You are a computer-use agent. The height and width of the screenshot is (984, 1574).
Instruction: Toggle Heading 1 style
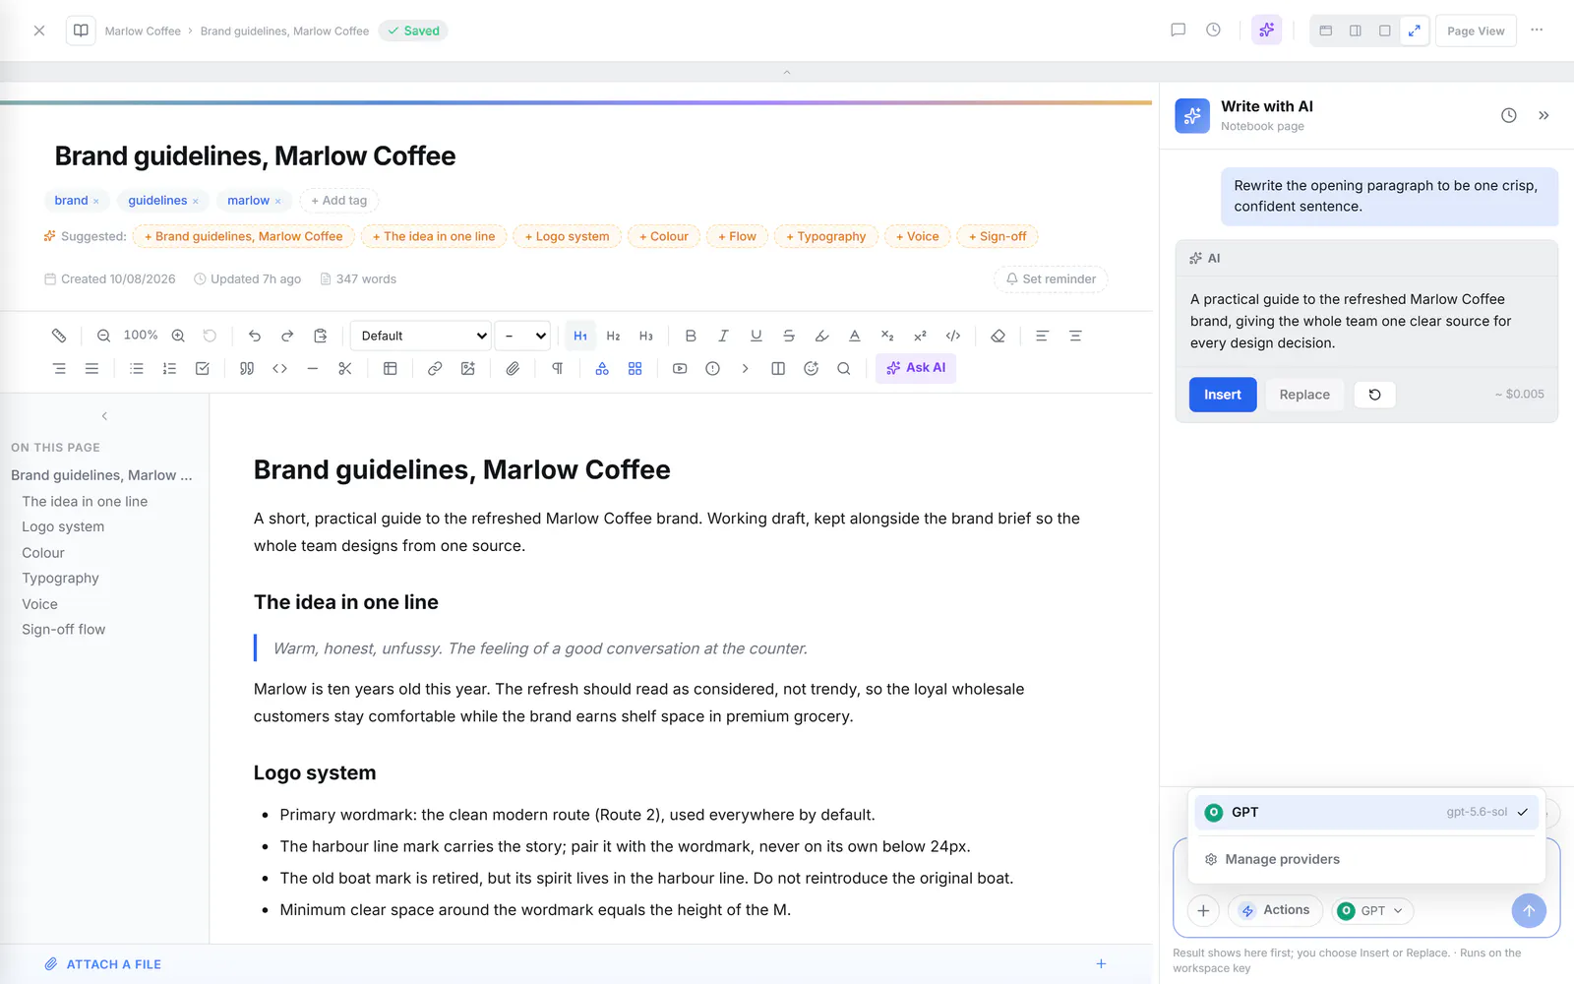(580, 336)
